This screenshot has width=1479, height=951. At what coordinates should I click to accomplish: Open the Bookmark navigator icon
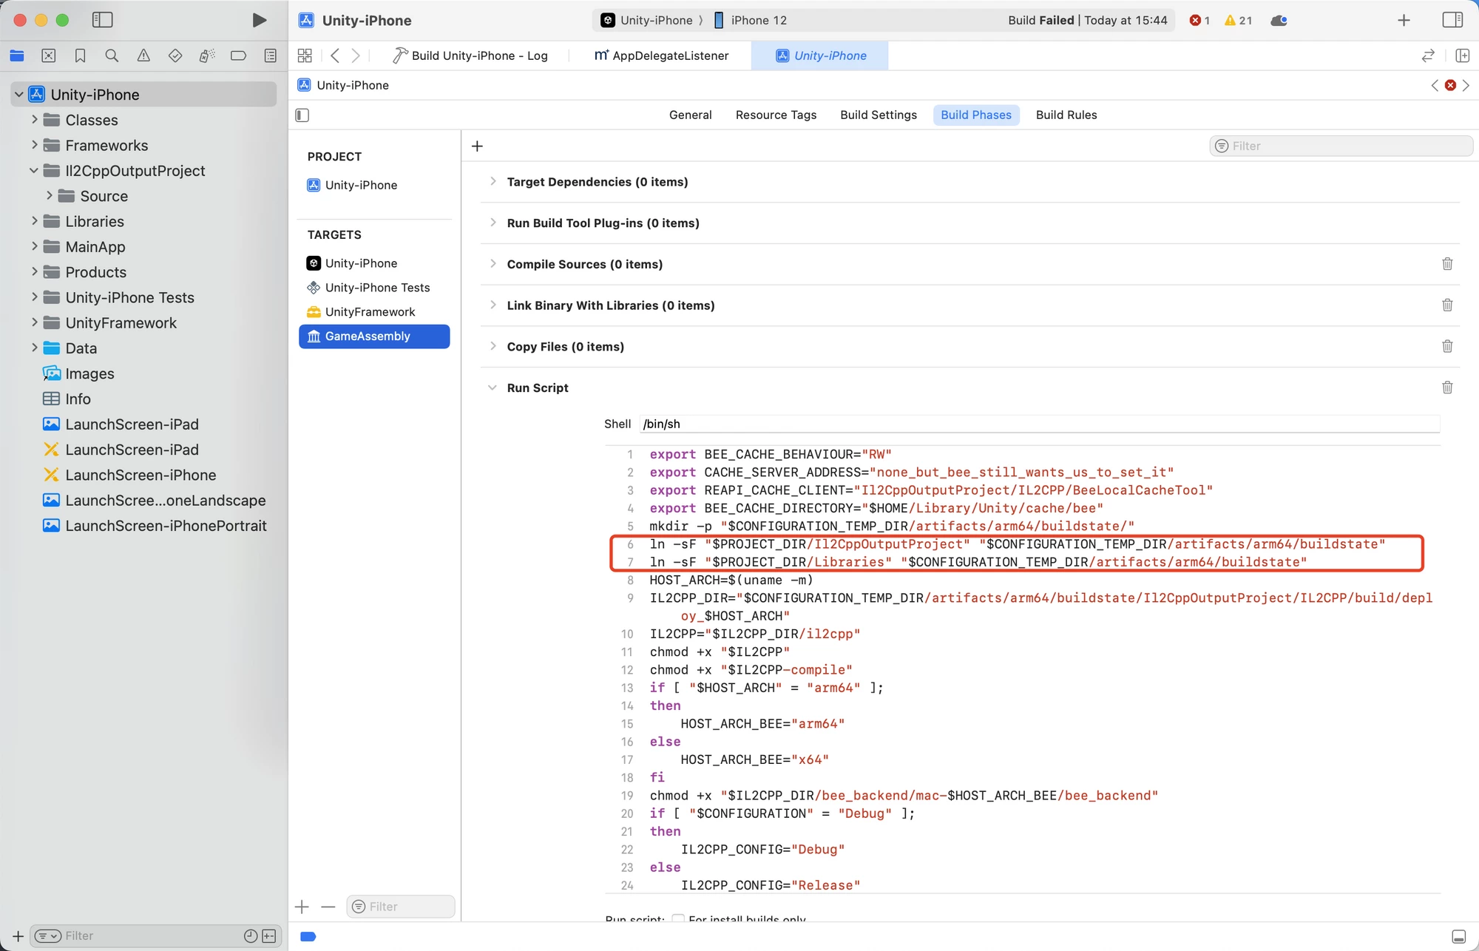(80, 55)
